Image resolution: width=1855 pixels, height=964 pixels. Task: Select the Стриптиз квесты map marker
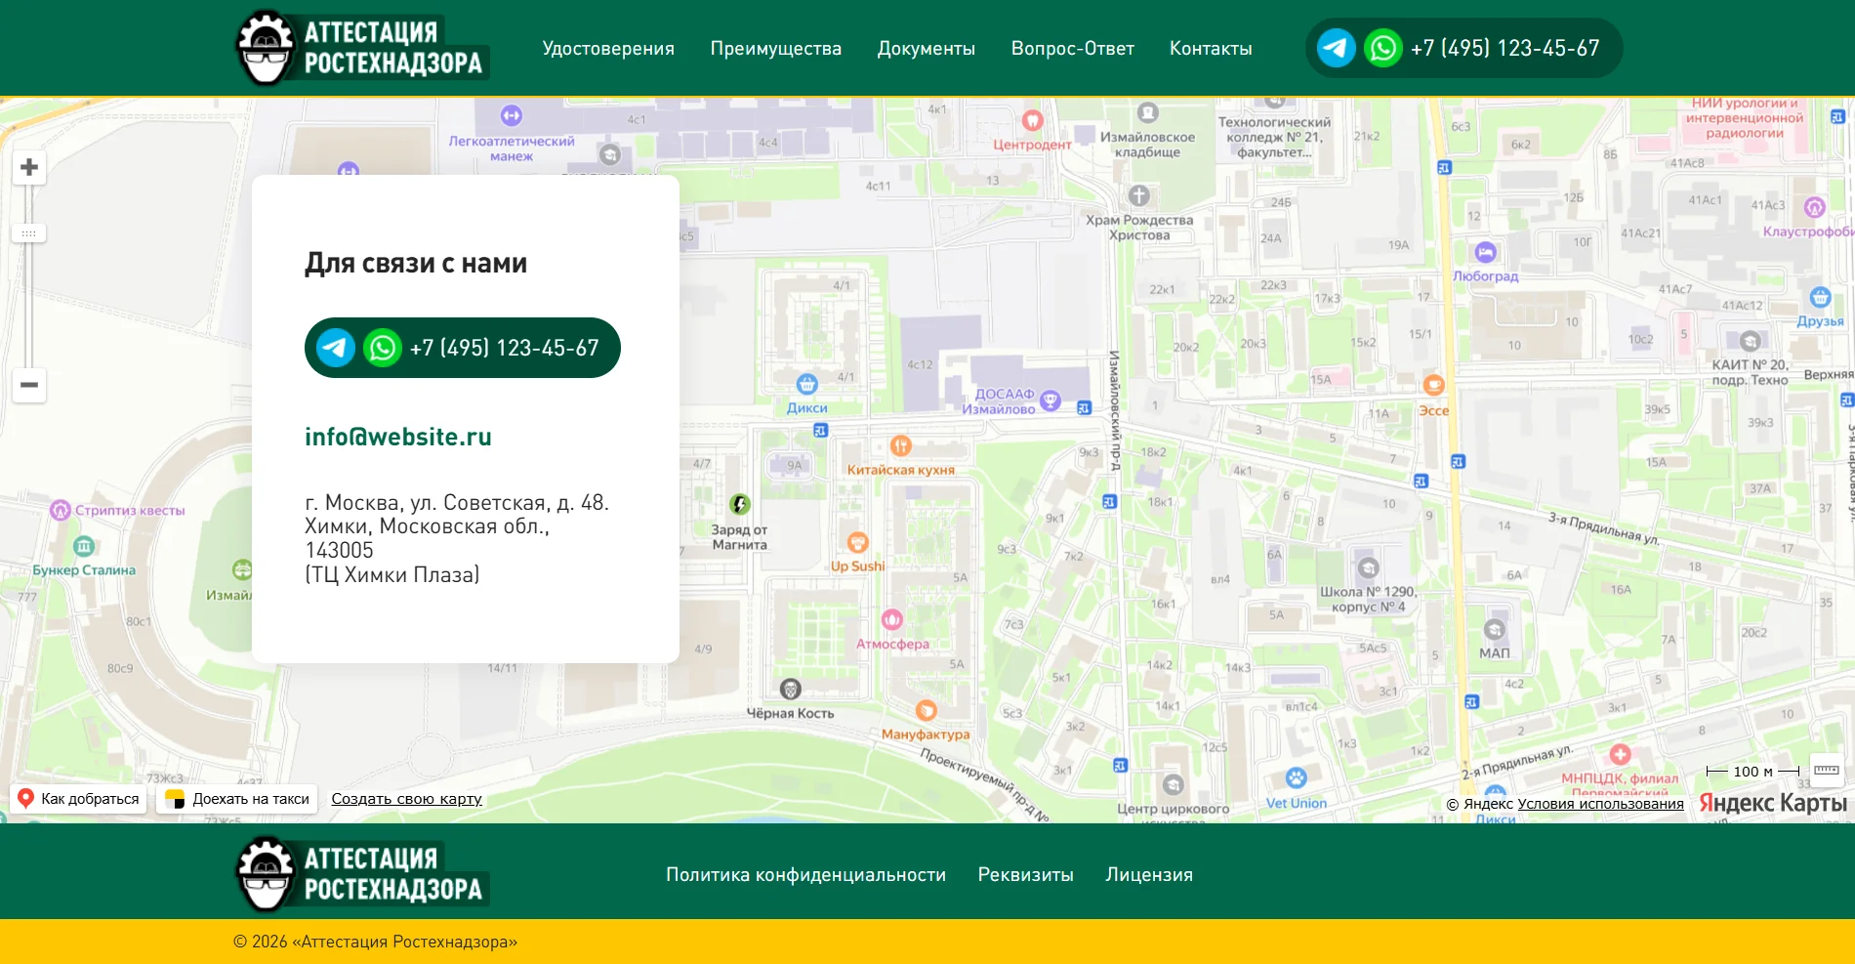pos(61,510)
